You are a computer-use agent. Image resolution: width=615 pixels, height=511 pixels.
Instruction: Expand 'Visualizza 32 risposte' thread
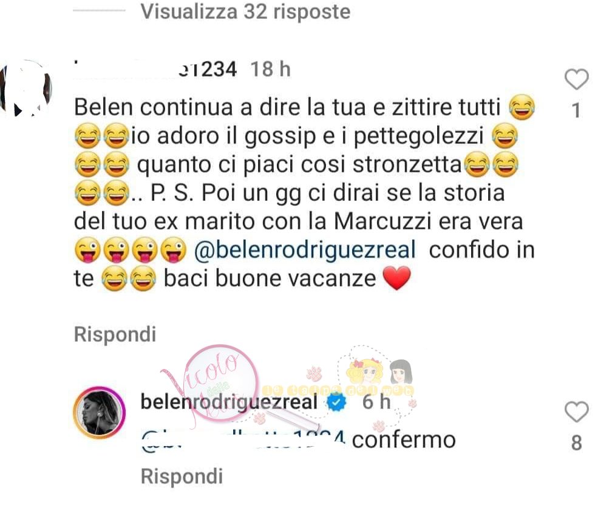(x=245, y=12)
